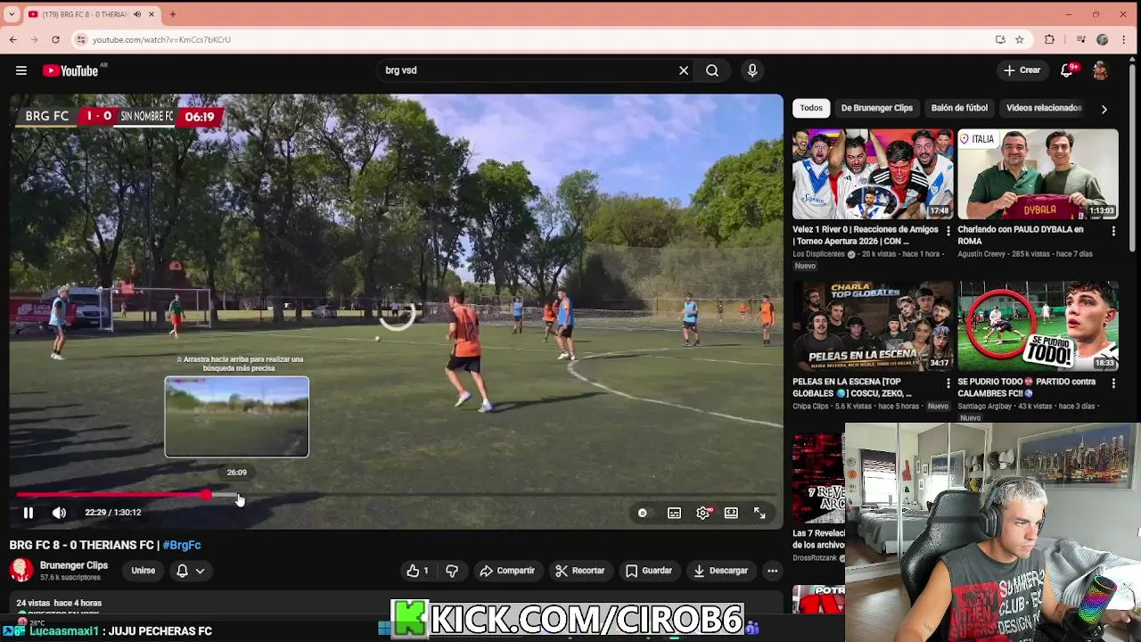Clip the video with Recortar
The image size is (1141, 642).
point(579,571)
